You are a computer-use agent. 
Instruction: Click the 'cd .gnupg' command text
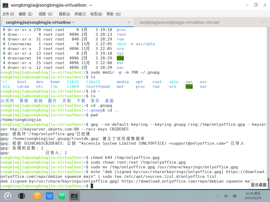[101, 105]
